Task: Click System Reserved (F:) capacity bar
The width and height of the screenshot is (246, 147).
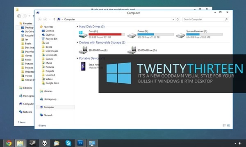Action: click(204, 34)
